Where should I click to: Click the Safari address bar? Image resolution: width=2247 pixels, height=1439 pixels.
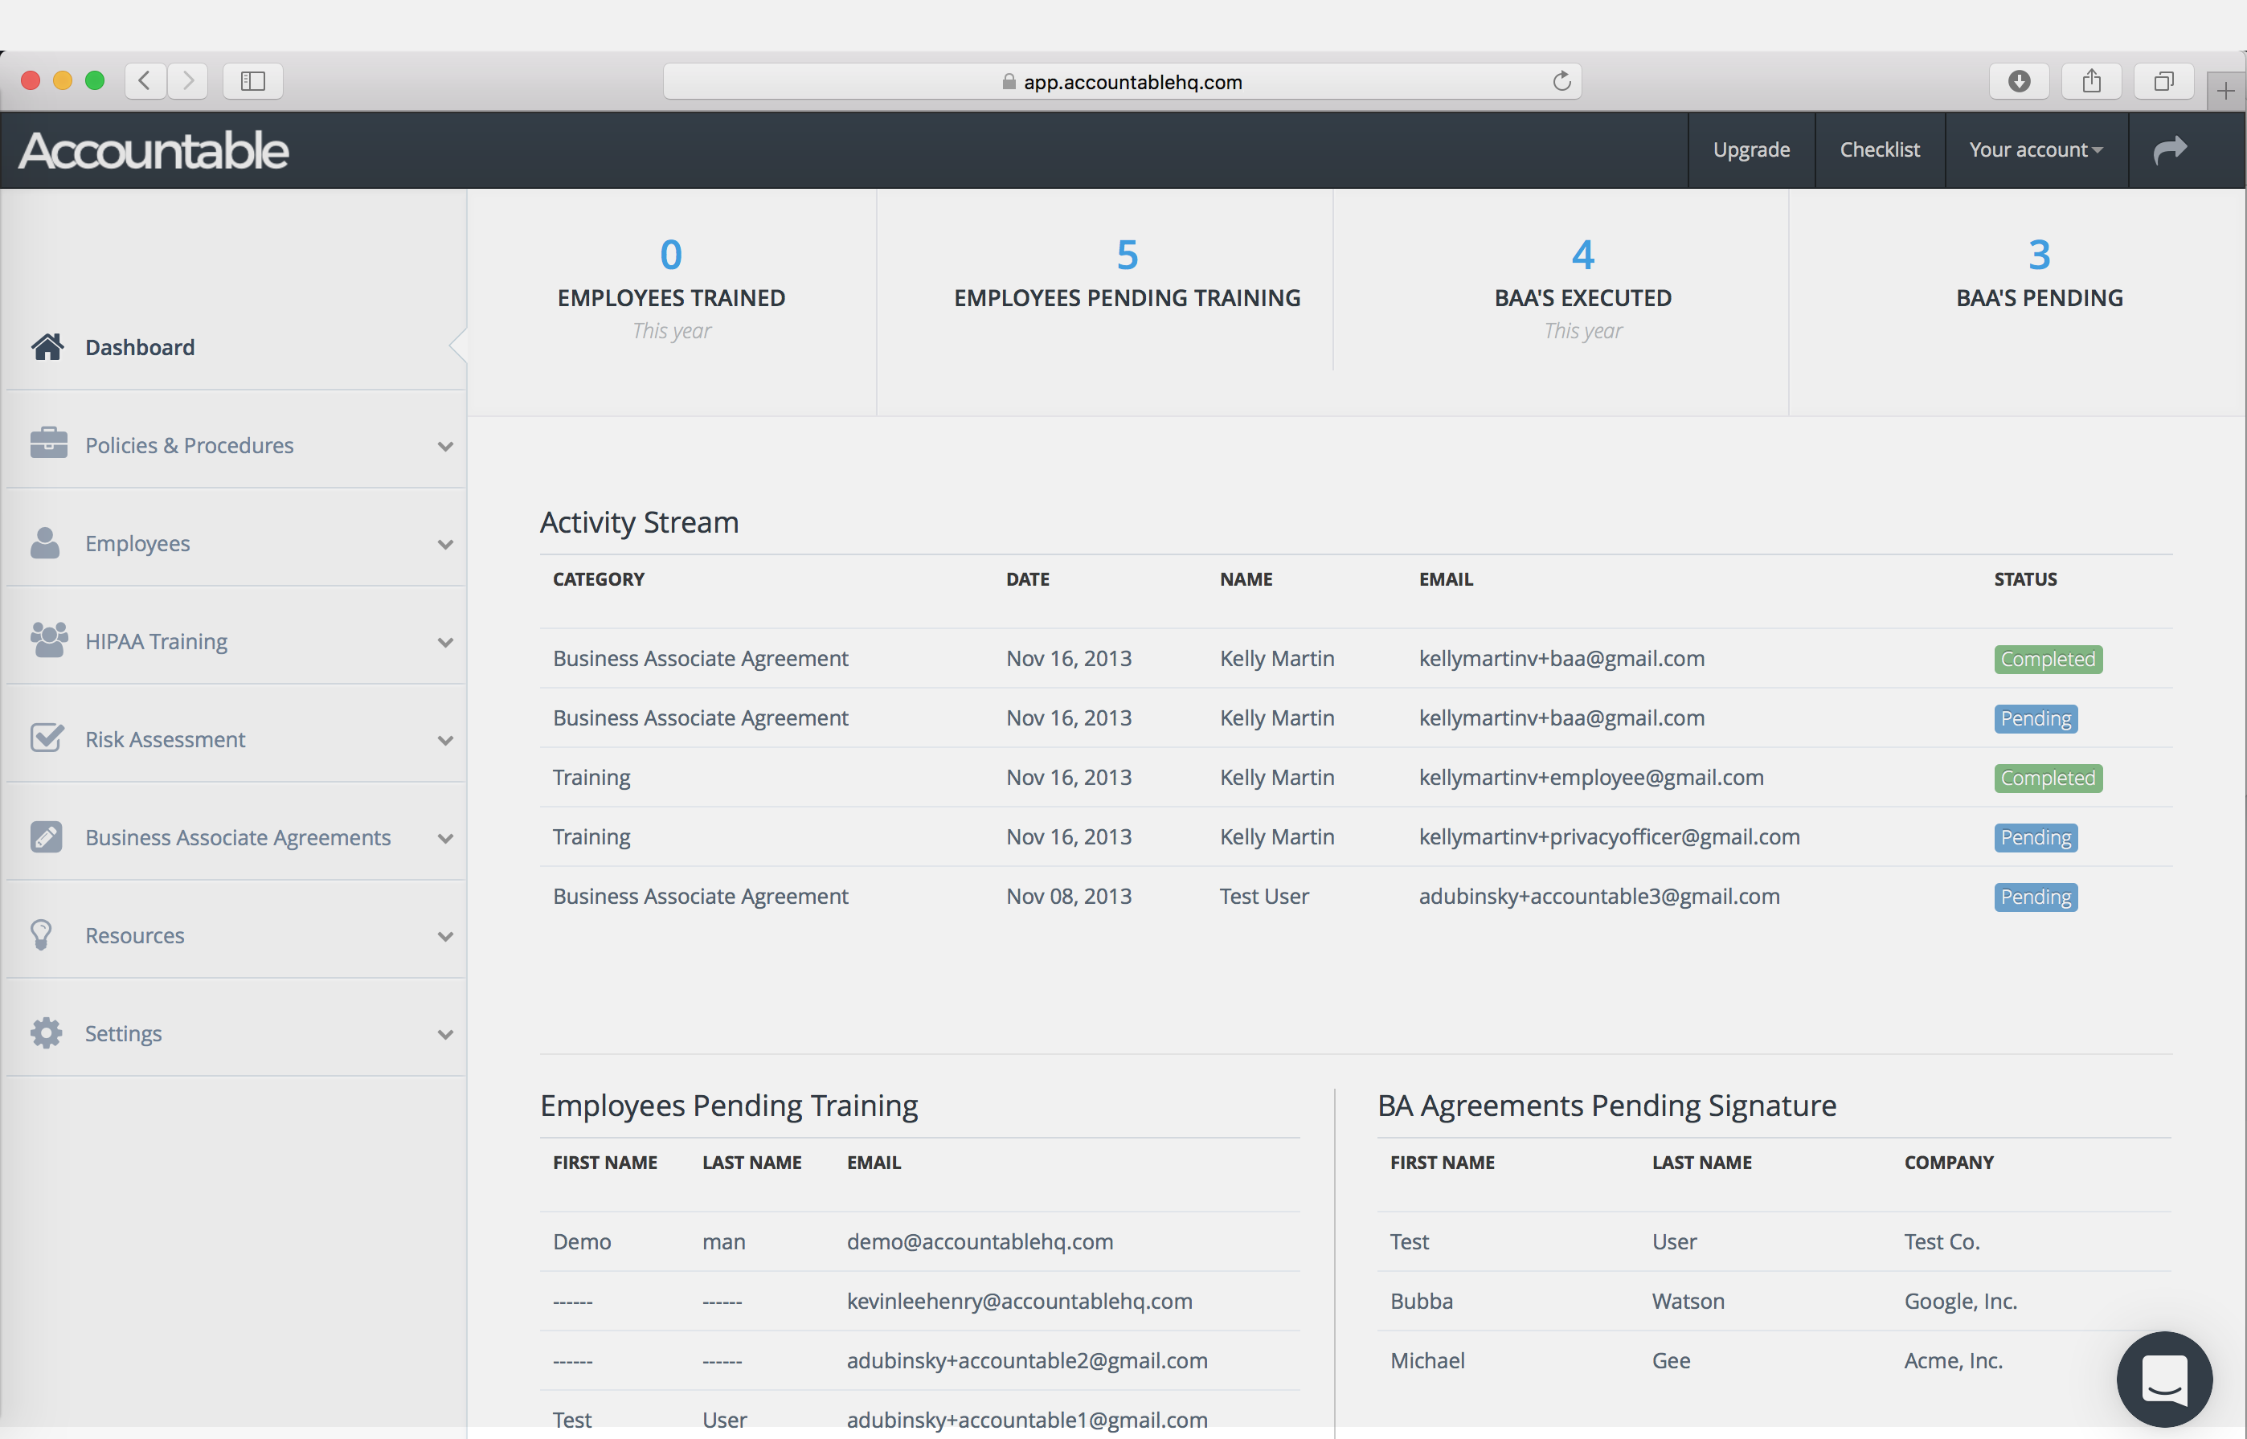coord(1122,81)
